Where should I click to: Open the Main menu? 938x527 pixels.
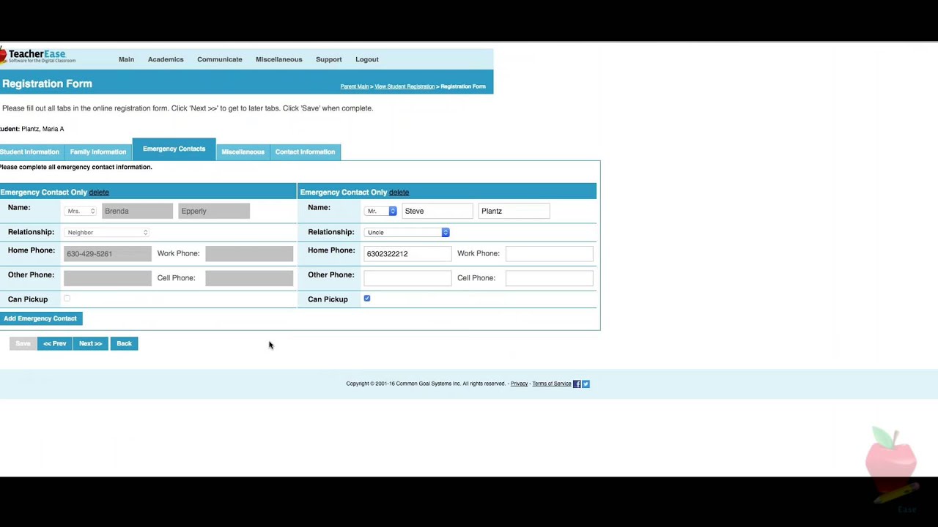coord(126,59)
